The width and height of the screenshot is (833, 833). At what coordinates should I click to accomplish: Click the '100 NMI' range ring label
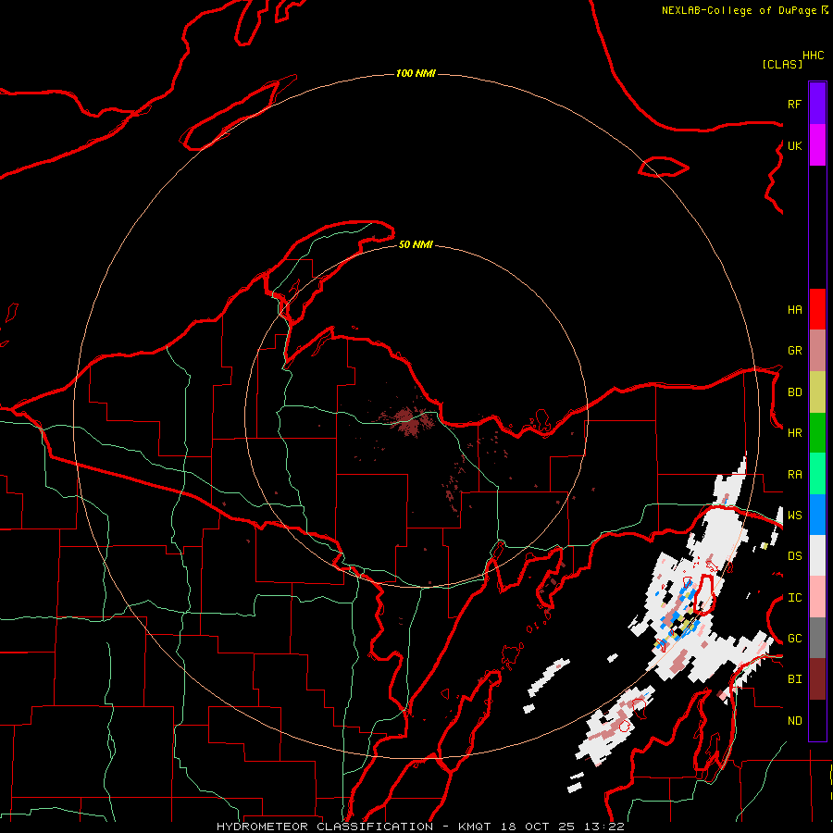coord(416,73)
